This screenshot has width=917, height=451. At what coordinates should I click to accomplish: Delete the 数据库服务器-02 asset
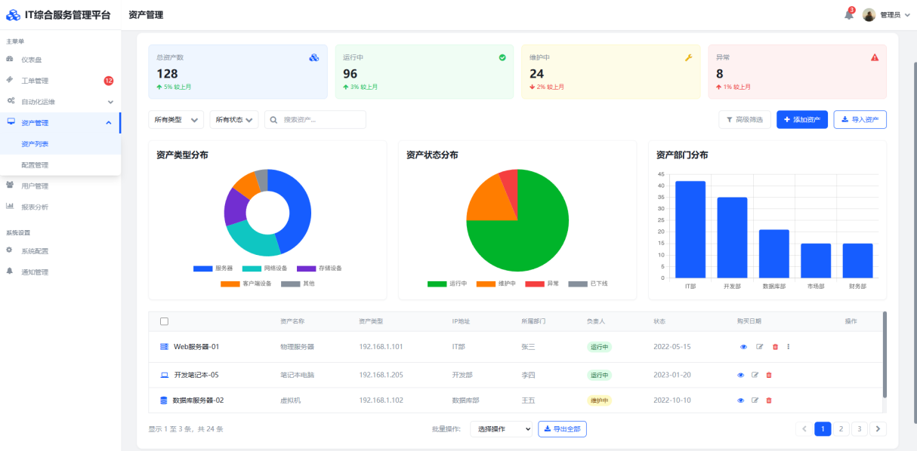[769, 400]
